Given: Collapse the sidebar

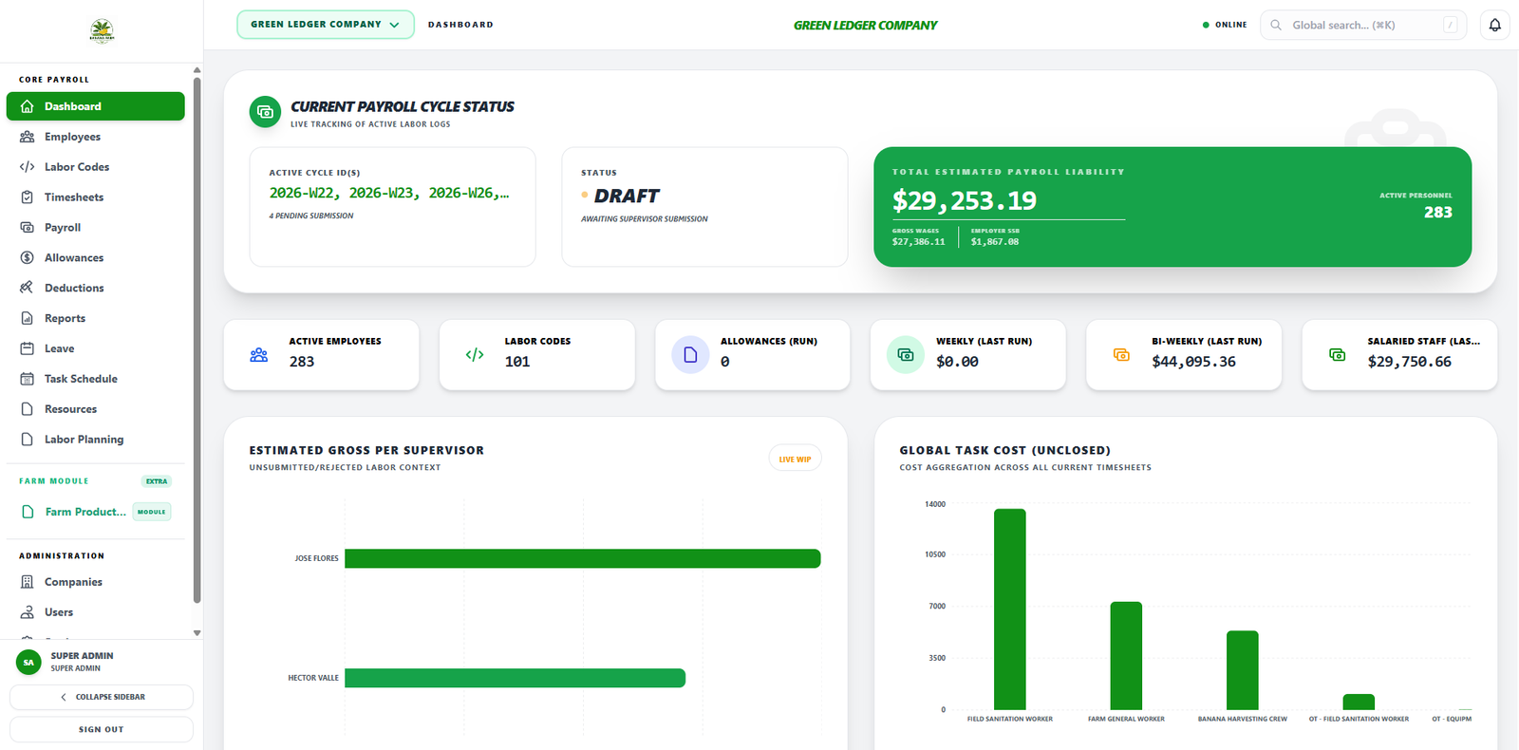Looking at the screenshot, I should coord(102,697).
